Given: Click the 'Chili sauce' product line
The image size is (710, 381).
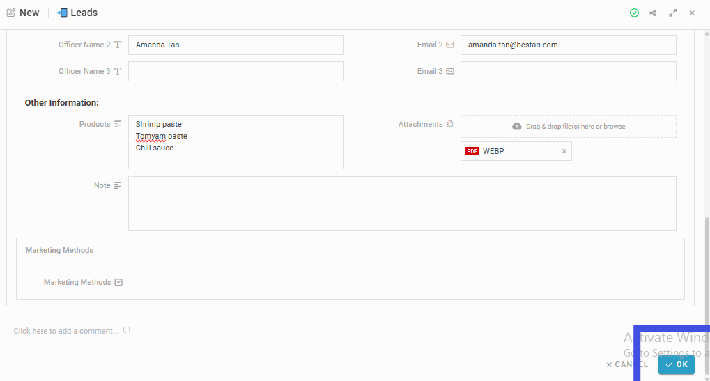Looking at the screenshot, I should [x=155, y=148].
